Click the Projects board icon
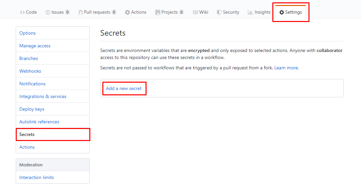361x196 pixels. point(157,12)
